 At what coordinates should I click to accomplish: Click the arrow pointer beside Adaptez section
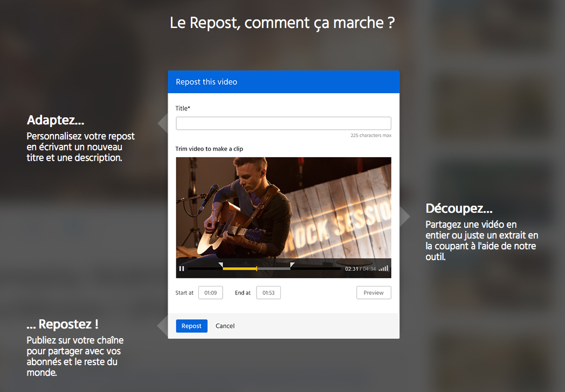click(163, 123)
